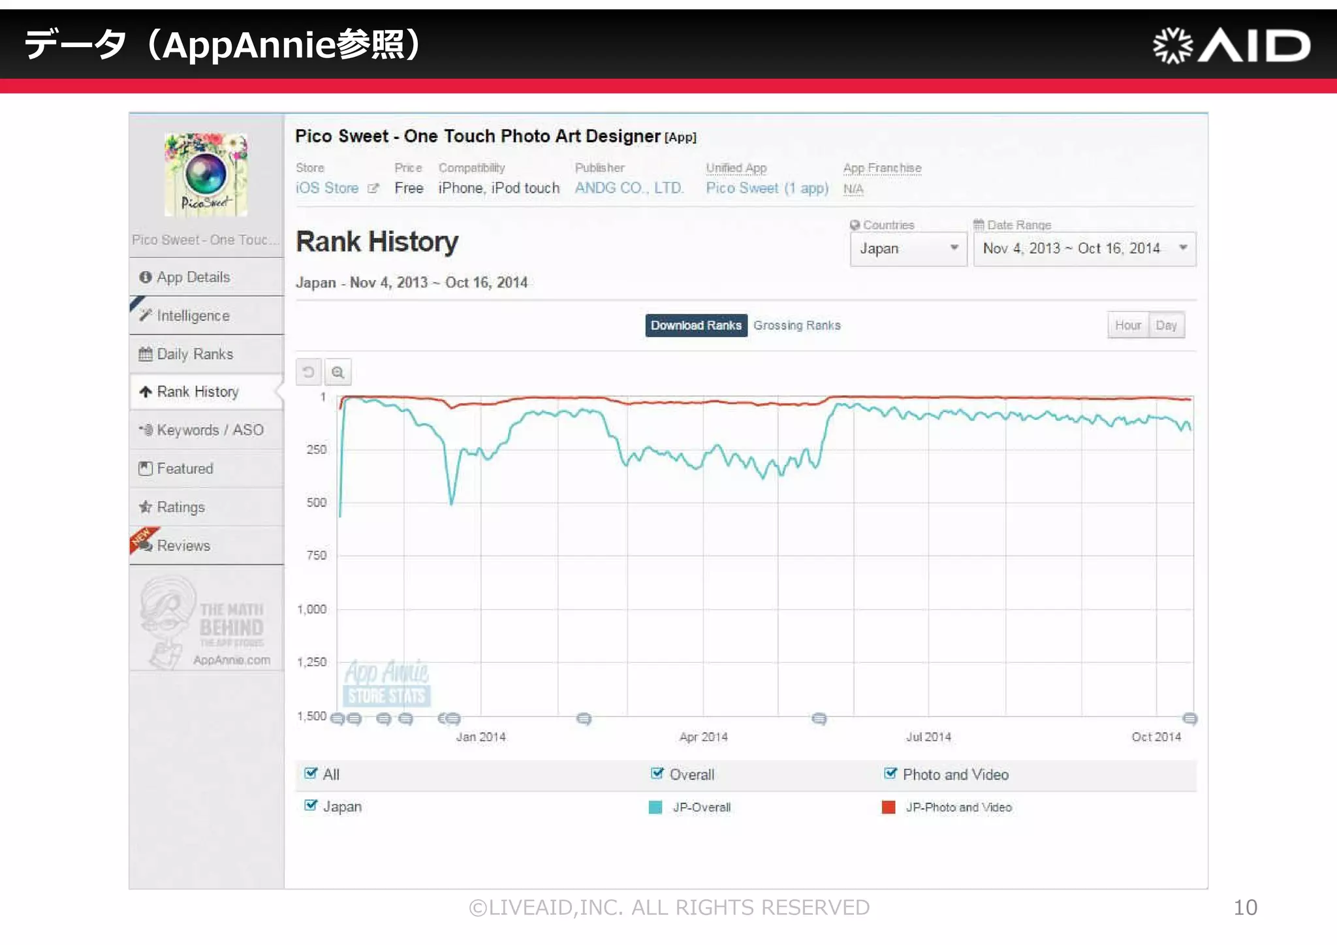Click the Ratings star icon in sidebar
This screenshot has width=1337, height=945.
click(146, 507)
